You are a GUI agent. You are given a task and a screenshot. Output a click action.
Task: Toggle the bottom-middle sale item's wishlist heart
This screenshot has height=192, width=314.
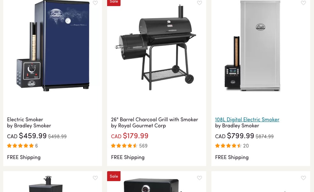[x=200, y=178]
